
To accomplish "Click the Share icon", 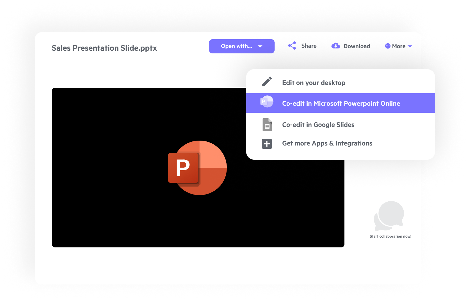I will tap(292, 46).
